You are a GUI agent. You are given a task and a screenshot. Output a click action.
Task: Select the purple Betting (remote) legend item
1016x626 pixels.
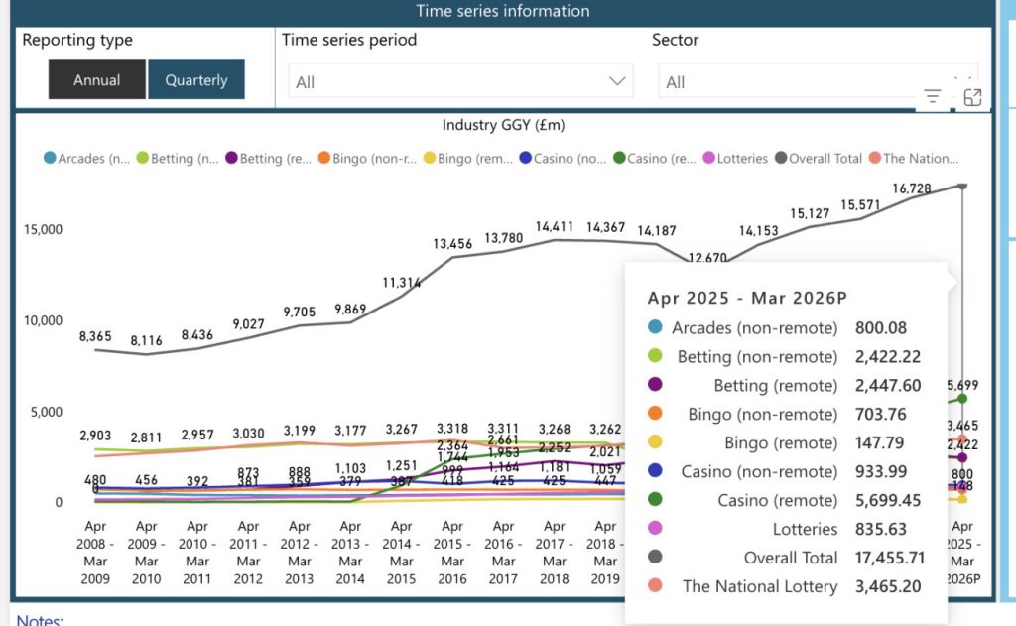tap(269, 158)
